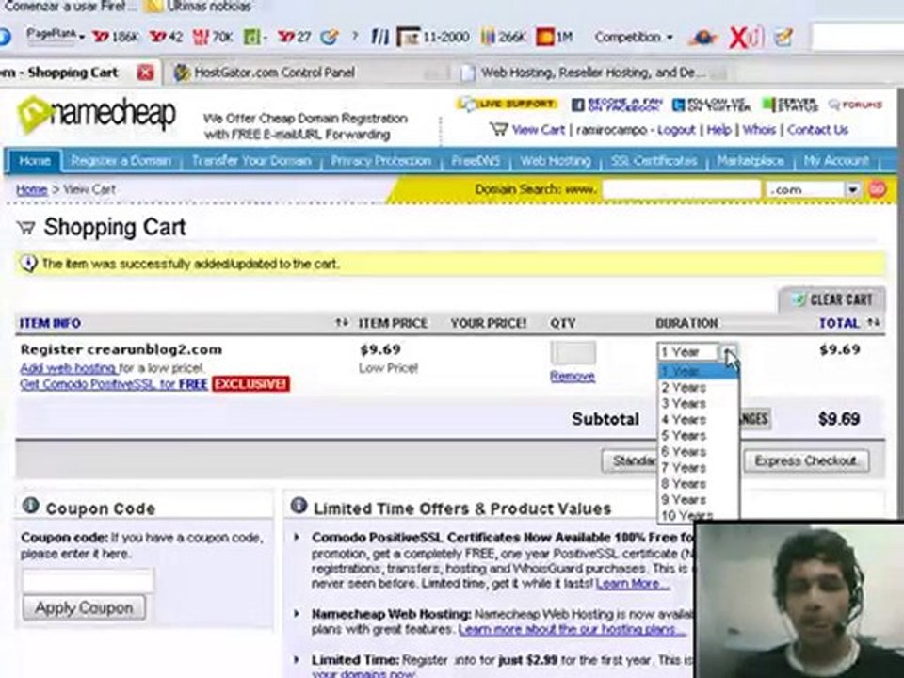The height and width of the screenshot is (678, 904).
Task: Open Learn more about hosting plans link
Action: pyautogui.click(x=572, y=630)
